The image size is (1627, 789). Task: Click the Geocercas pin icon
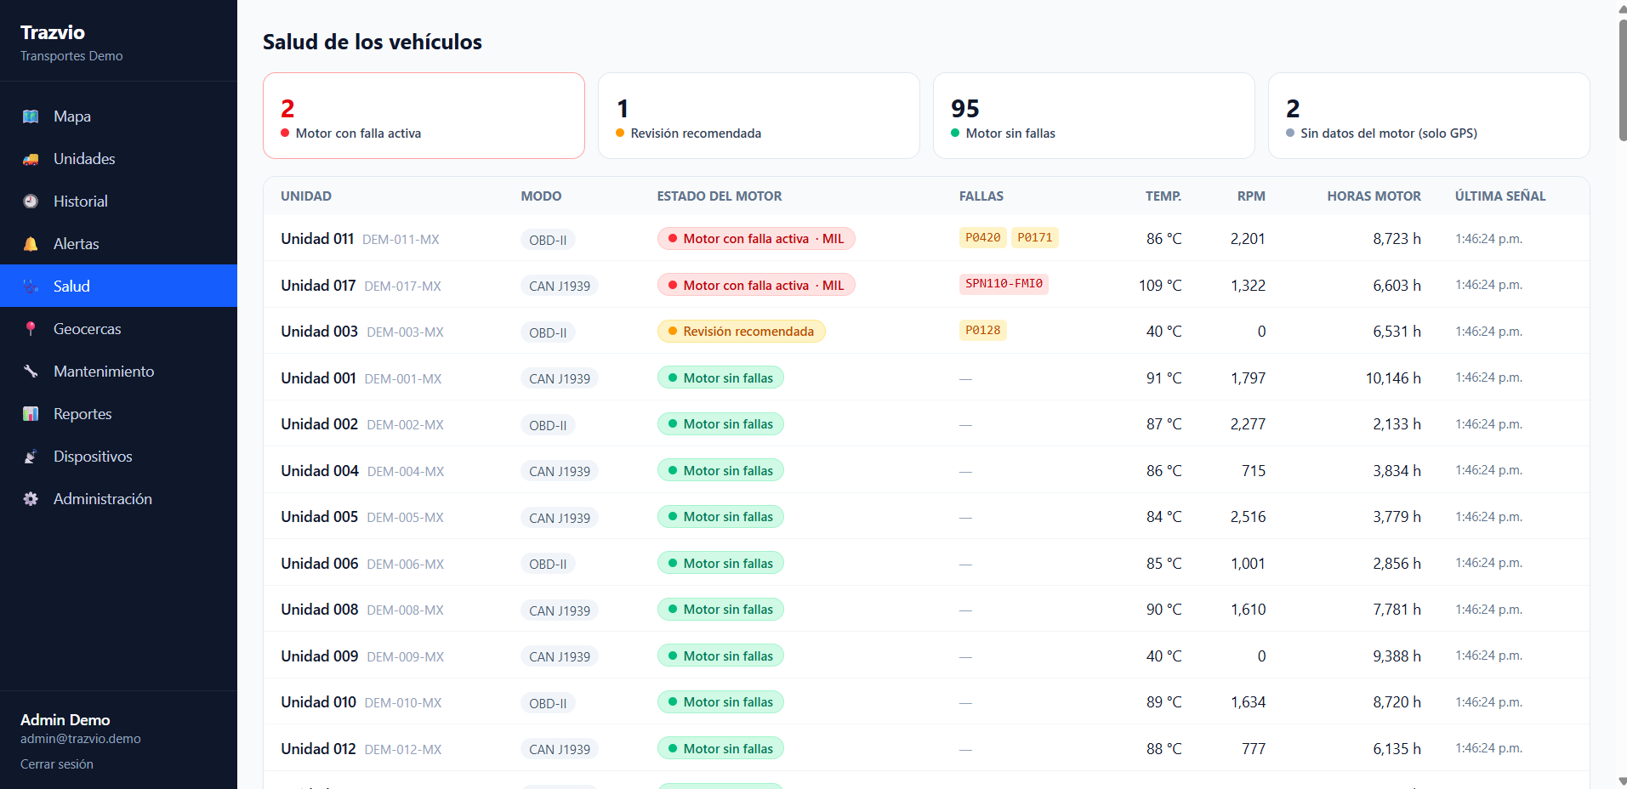[x=31, y=329]
